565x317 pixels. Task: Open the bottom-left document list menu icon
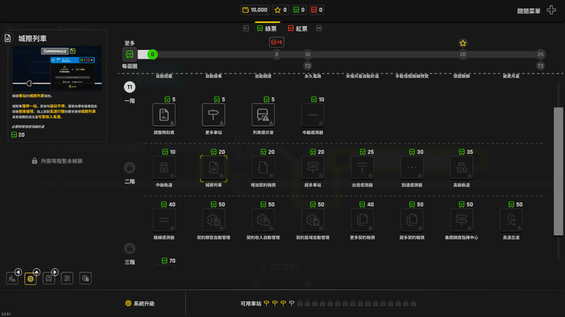[49, 279]
